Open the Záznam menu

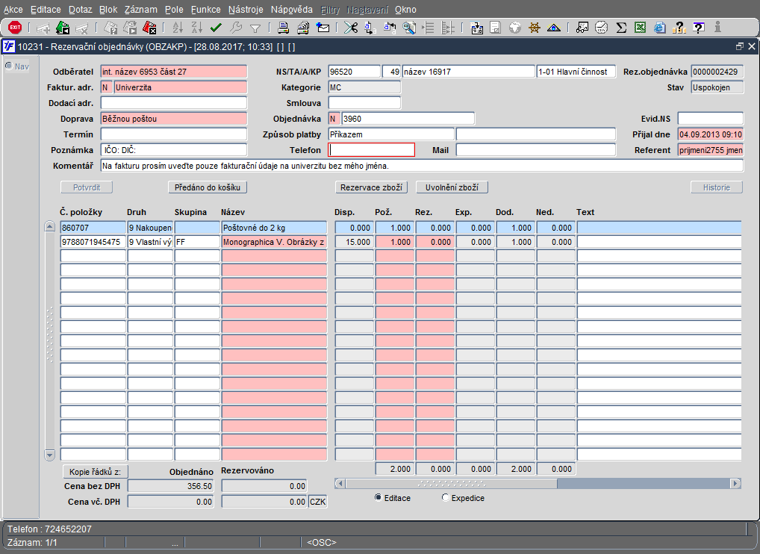pyautogui.click(x=140, y=9)
